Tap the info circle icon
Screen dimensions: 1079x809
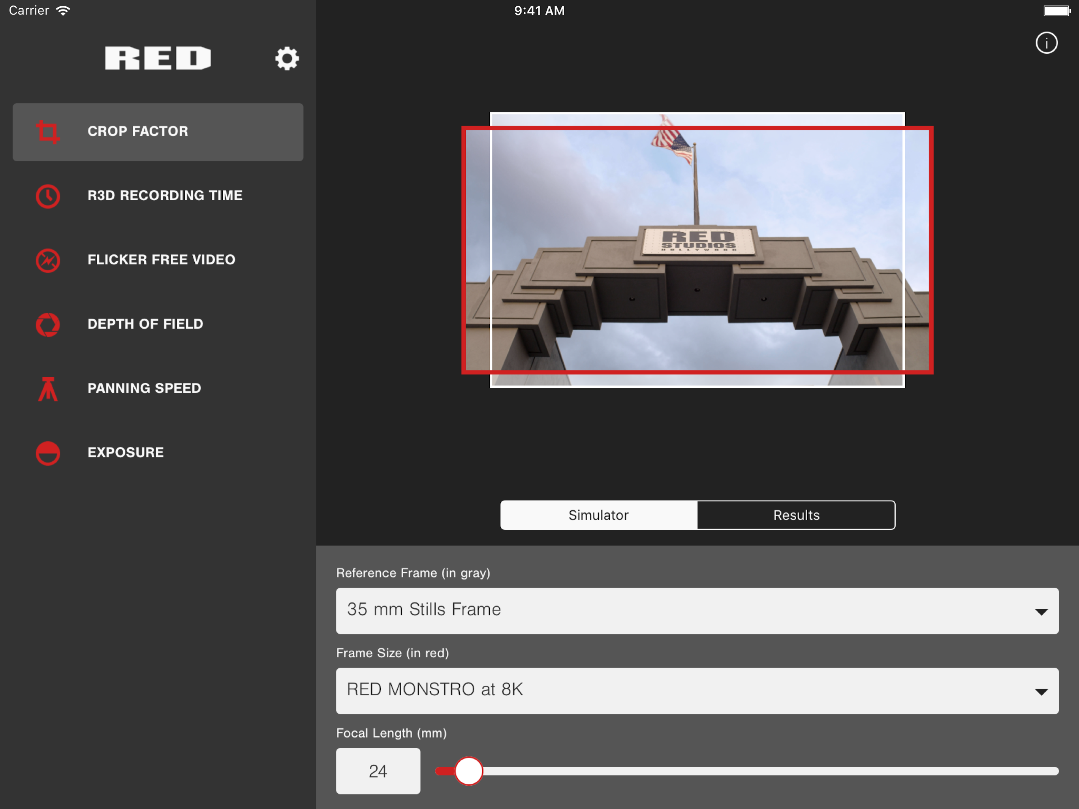pyautogui.click(x=1046, y=43)
